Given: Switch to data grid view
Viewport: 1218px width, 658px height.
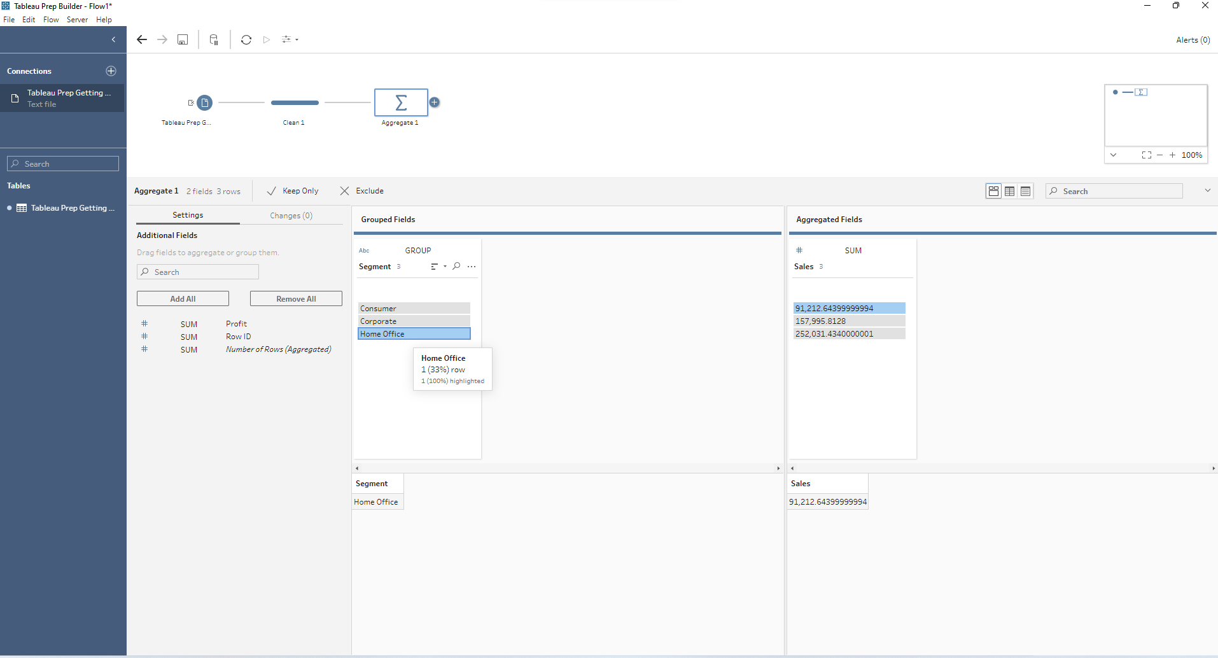Looking at the screenshot, I should 1009,191.
